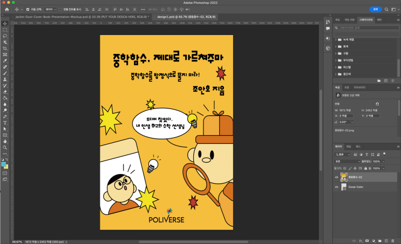Open the rotation angle dropdown

[352, 122]
